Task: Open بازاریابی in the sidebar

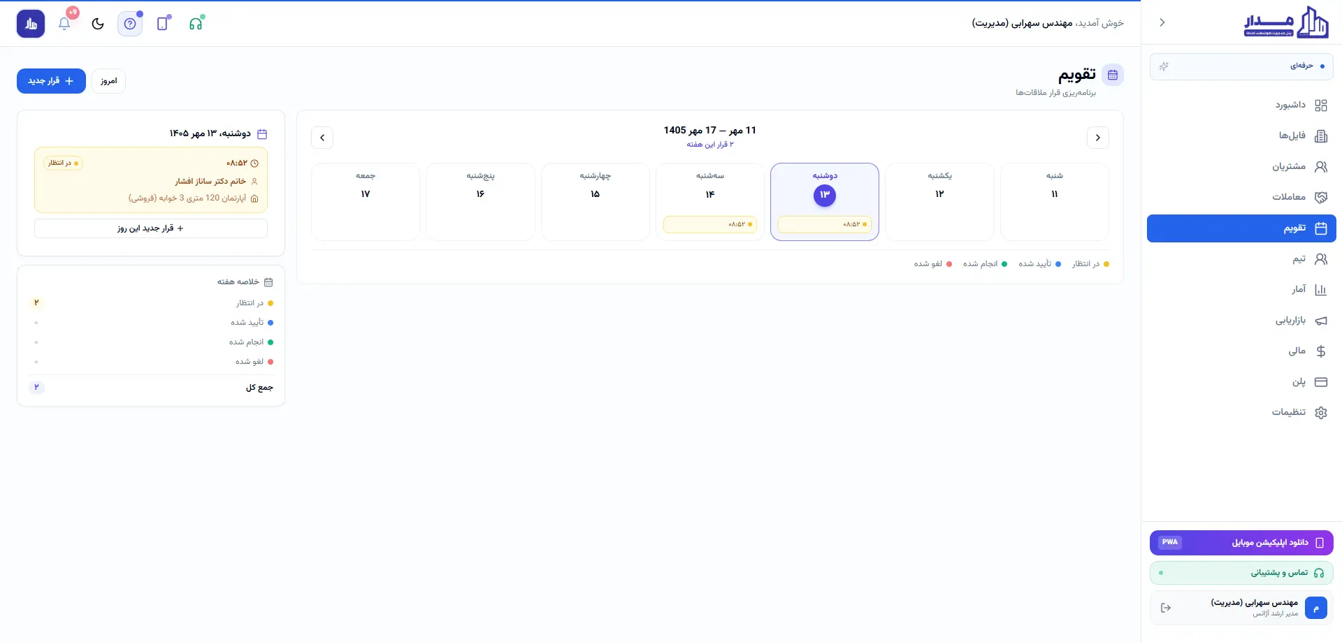Action: [1241, 321]
